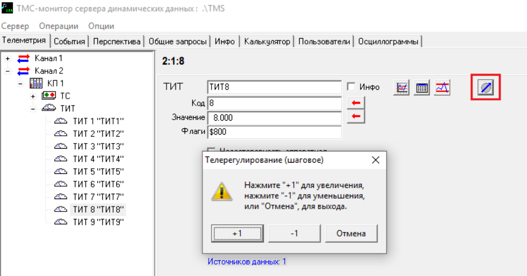Image resolution: width=527 pixels, height=276 pixels.
Task: Click red arrow button next to Код field
Action: 357,103
